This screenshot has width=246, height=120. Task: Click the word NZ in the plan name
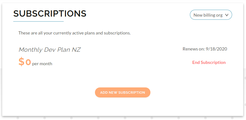click(76, 50)
